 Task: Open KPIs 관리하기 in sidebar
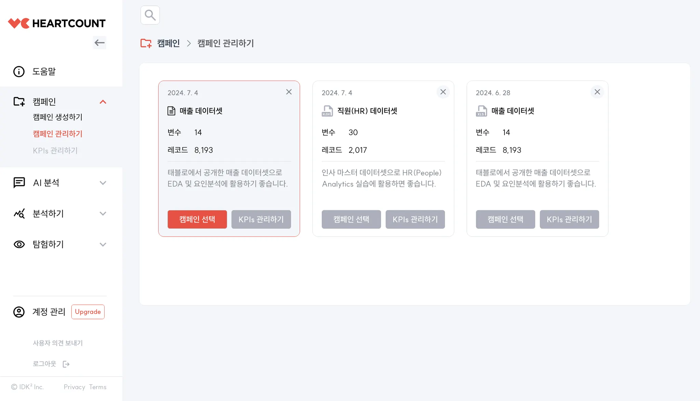click(55, 151)
